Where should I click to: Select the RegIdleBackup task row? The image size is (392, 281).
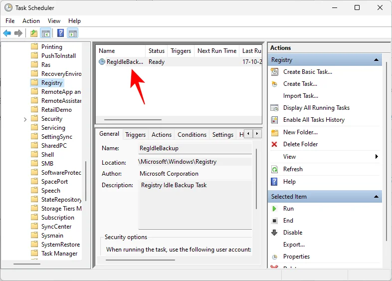125,62
